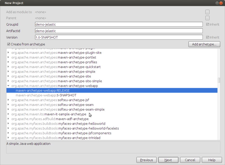Click the Previous button
Viewport: 225px width, 165px height.
(x=146, y=160)
